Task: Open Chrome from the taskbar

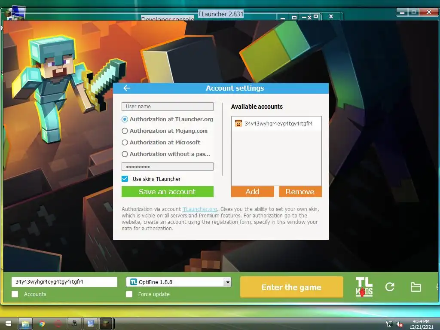Action: [x=42, y=324]
